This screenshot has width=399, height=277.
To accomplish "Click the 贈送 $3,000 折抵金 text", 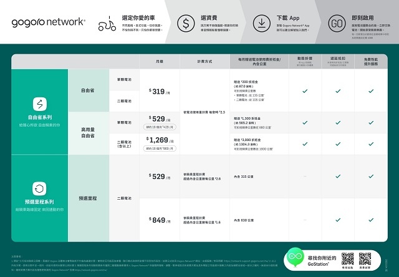I will point(247,140).
